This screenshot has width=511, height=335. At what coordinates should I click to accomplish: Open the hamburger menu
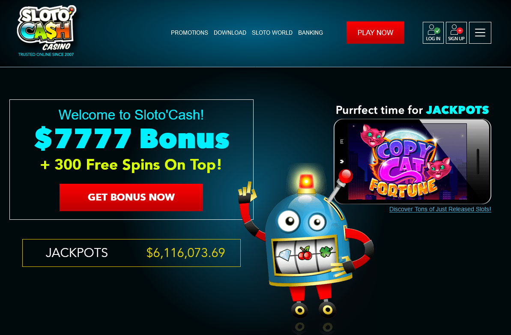pos(480,33)
